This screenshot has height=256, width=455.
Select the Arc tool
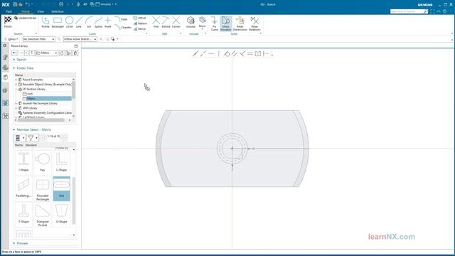coord(89,22)
